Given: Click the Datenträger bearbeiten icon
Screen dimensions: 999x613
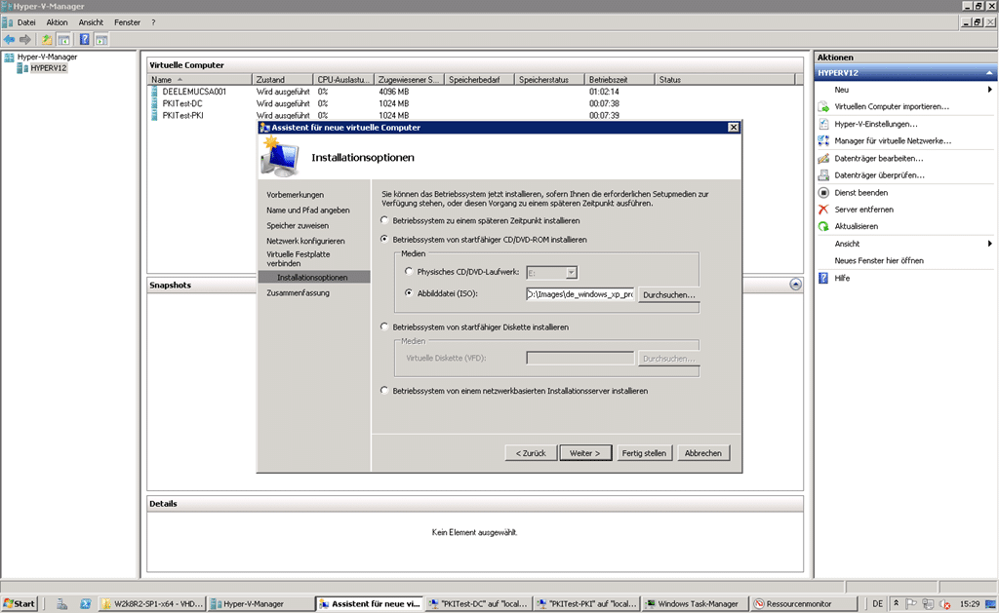Looking at the screenshot, I should tap(823, 158).
